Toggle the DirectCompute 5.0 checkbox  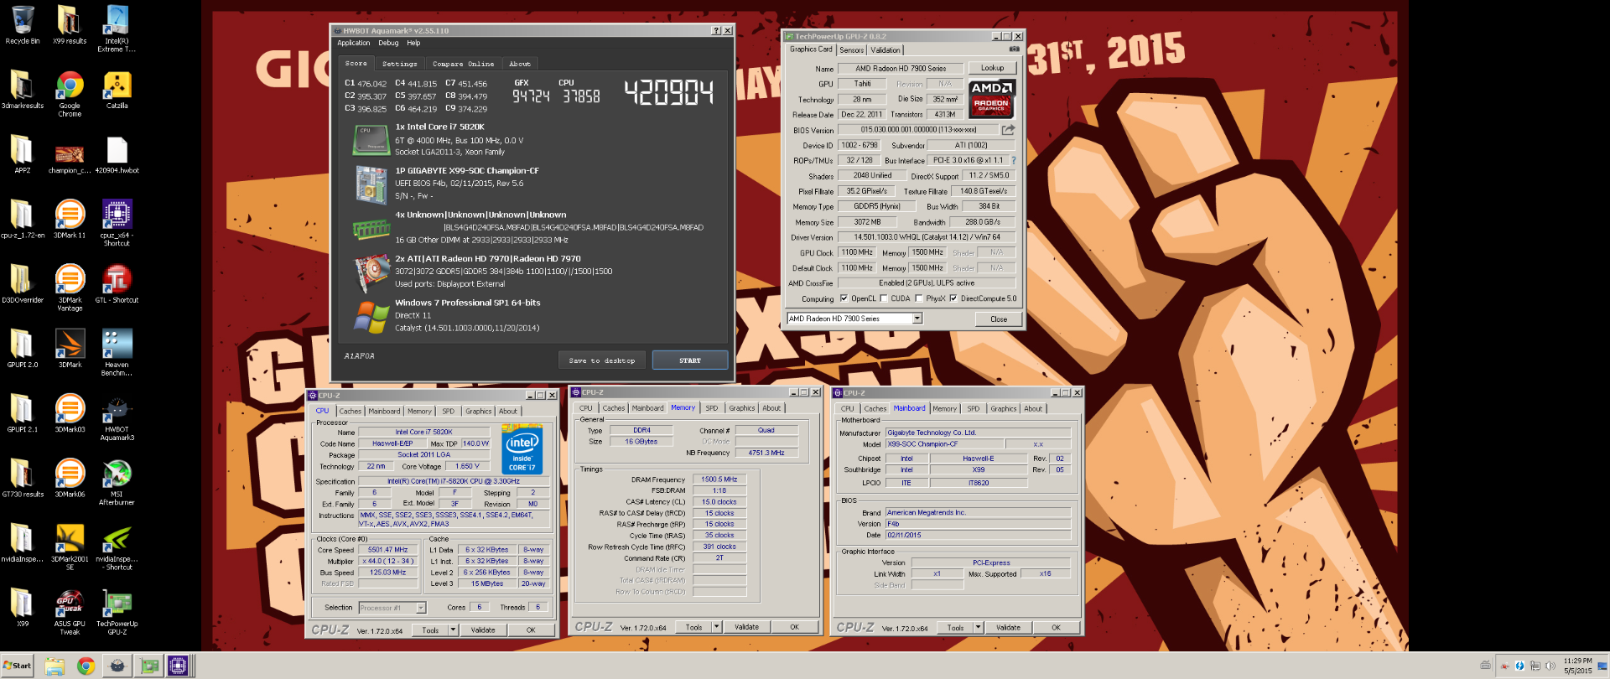pos(953,298)
